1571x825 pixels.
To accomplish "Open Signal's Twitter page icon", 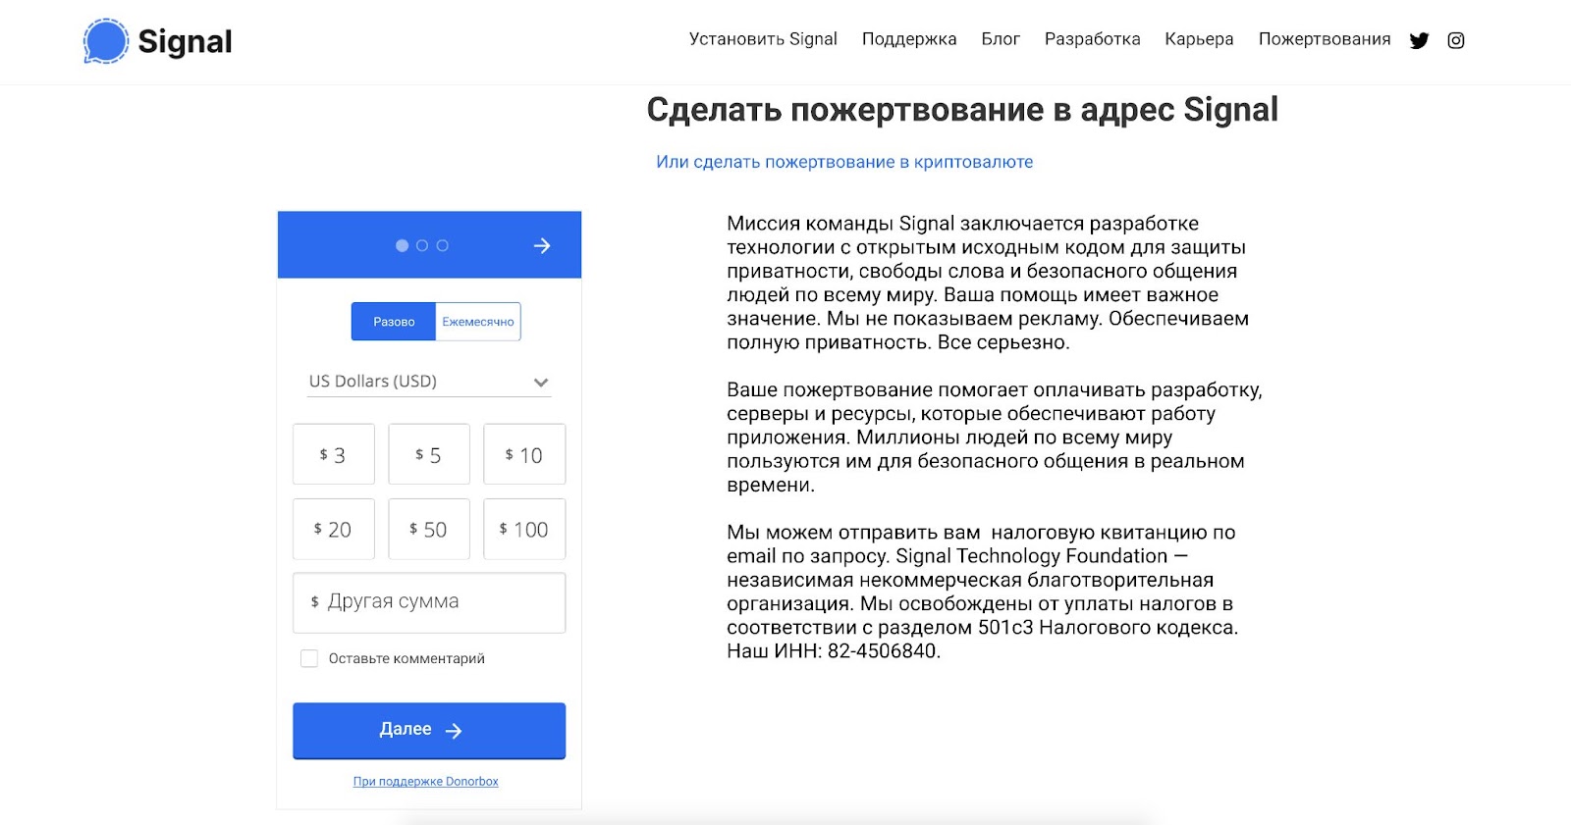I will point(1419,40).
